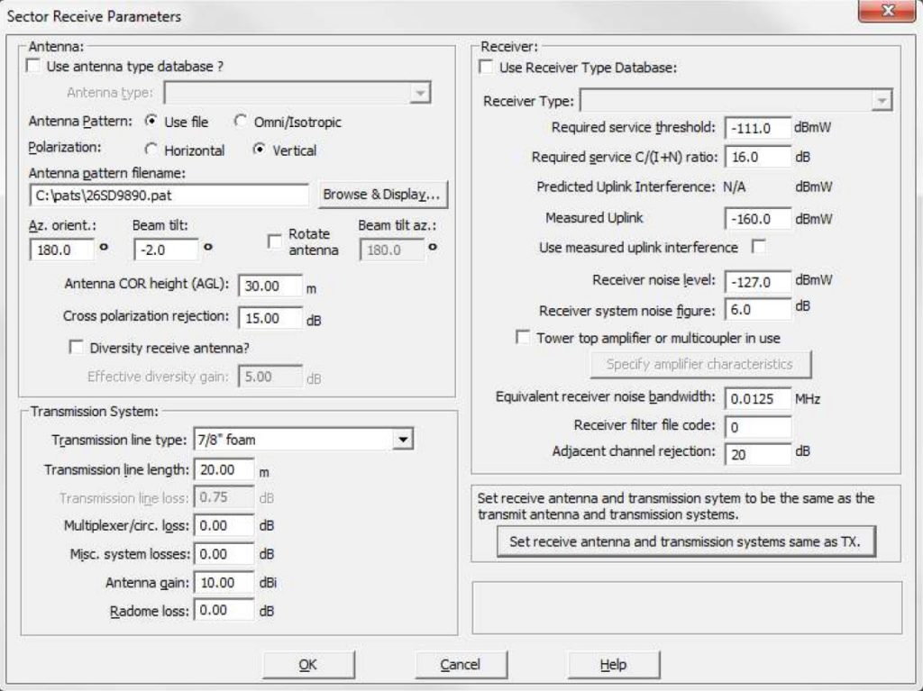Click the Required service threshold field

coord(757,127)
